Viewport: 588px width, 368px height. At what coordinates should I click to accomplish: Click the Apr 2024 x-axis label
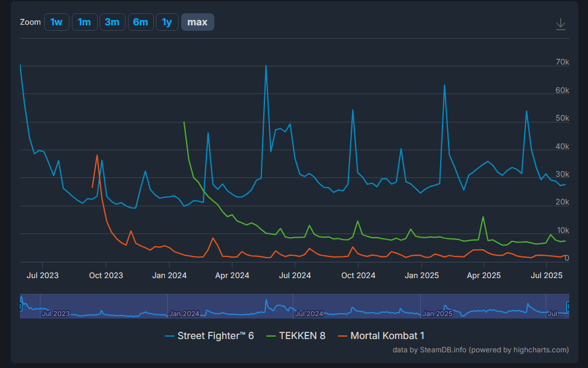[232, 276]
